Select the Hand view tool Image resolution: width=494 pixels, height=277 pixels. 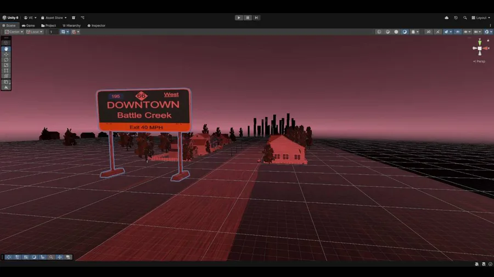point(6,49)
